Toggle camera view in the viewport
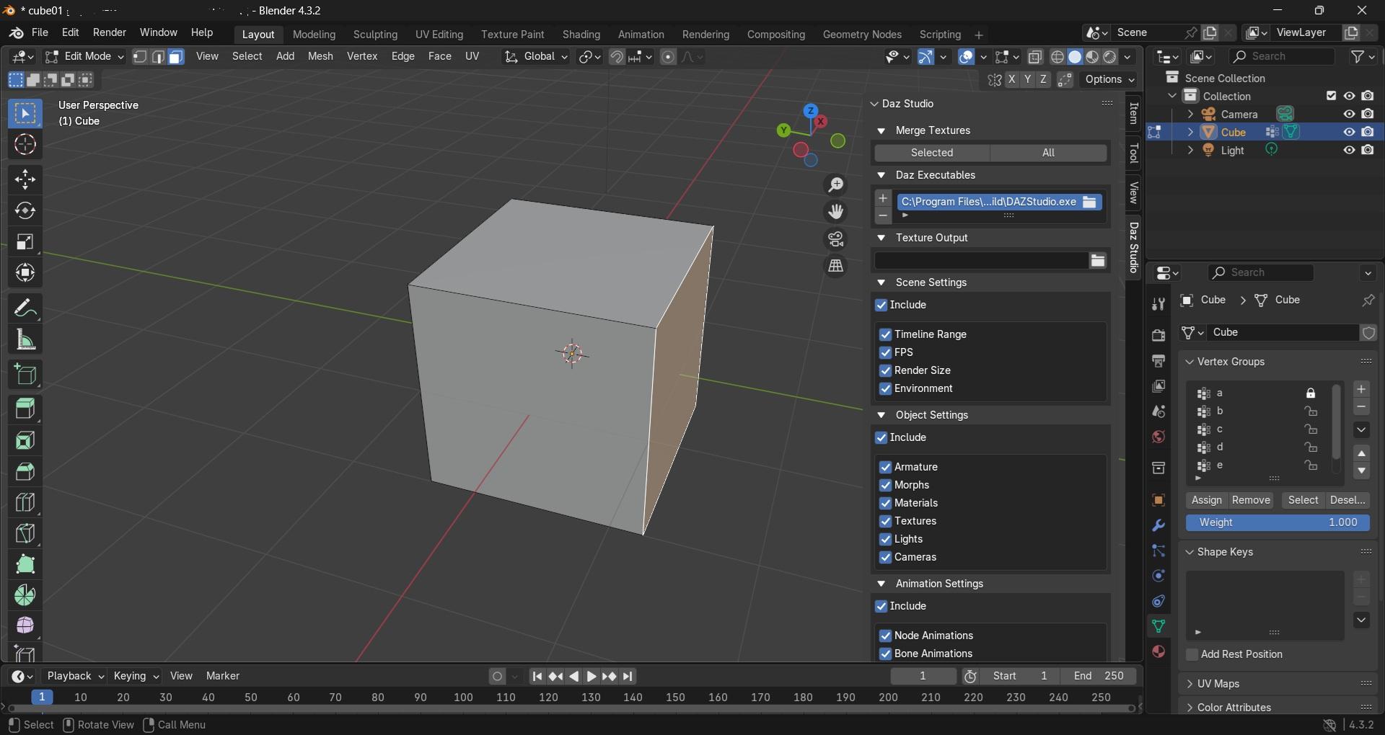 point(835,239)
